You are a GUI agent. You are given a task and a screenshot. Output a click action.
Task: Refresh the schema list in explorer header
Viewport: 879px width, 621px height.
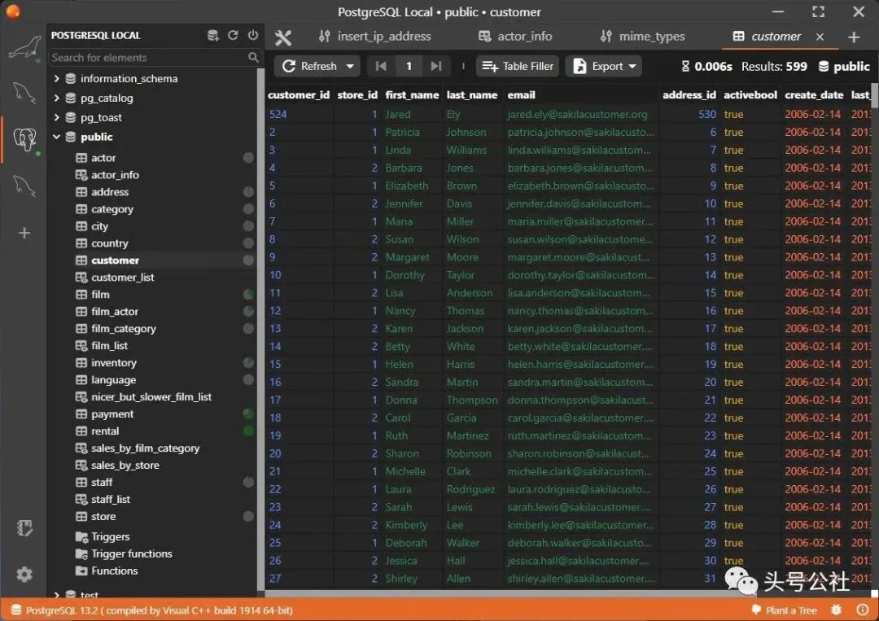click(x=233, y=35)
